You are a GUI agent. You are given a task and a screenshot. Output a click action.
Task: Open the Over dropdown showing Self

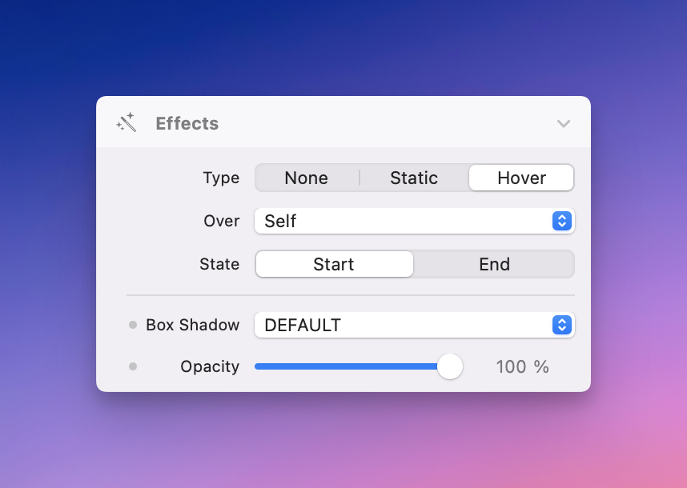pos(402,221)
